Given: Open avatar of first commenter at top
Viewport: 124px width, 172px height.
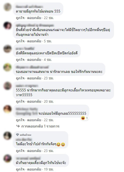Looking at the screenshot, I should coord(7,7).
